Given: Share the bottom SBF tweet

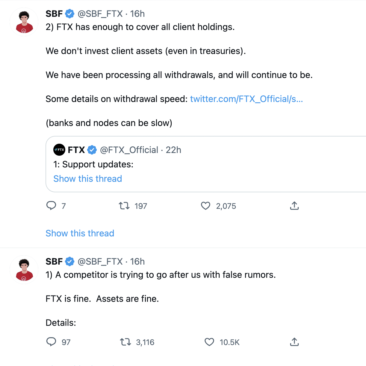Looking at the screenshot, I should click(294, 342).
